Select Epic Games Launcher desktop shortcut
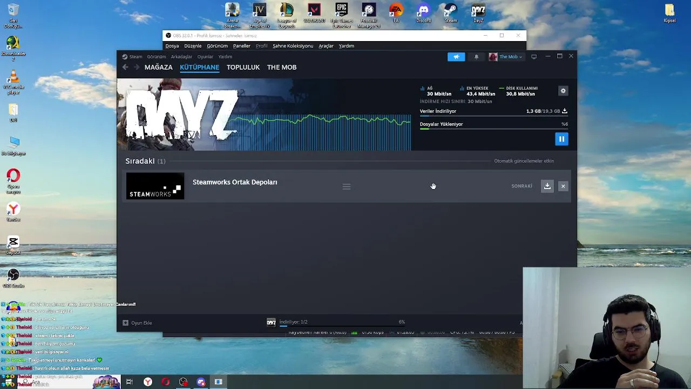Screen dimensions: 691x389 click(x=342, y=16)
